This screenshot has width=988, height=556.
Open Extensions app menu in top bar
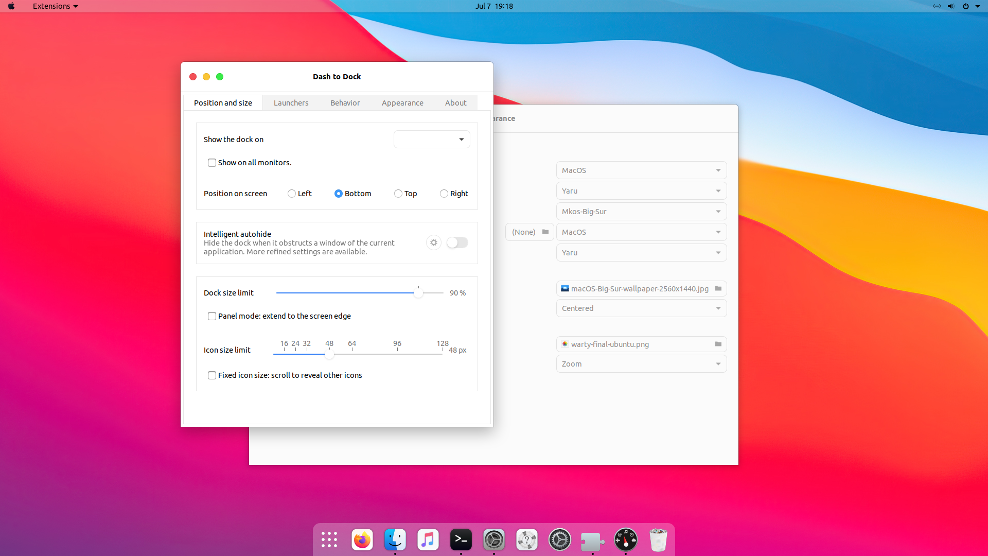point(55,6)
